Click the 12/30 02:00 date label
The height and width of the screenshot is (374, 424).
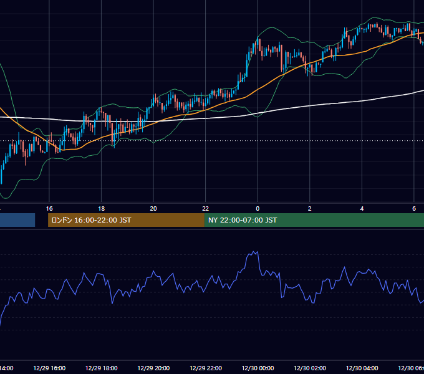310,368
